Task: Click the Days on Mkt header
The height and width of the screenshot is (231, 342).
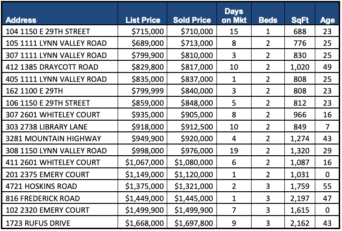Action: (234, 15)
